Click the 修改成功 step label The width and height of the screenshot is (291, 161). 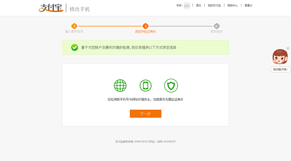coord(217,31)
